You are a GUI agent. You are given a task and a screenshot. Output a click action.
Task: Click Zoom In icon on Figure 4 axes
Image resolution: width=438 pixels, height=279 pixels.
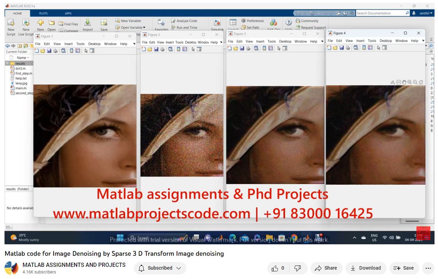click(409, 82)
